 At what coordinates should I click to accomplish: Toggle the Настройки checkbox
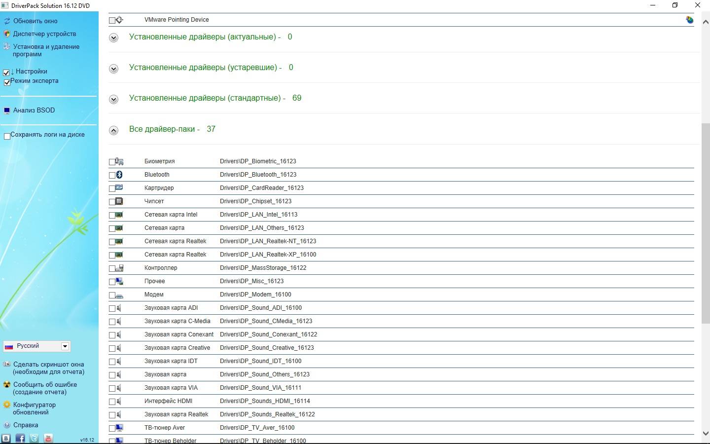[x=6, y=73]
